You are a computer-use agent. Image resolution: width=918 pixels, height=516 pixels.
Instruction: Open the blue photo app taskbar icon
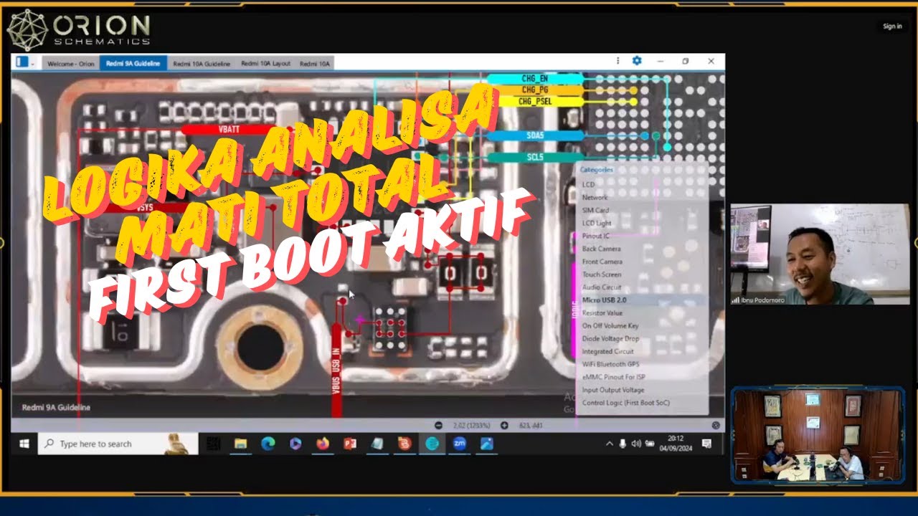point(487,444)
